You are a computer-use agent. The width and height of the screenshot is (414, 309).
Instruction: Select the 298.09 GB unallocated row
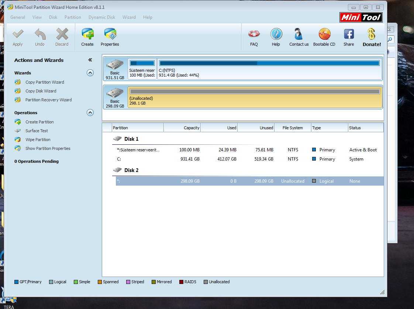(250, 181)
